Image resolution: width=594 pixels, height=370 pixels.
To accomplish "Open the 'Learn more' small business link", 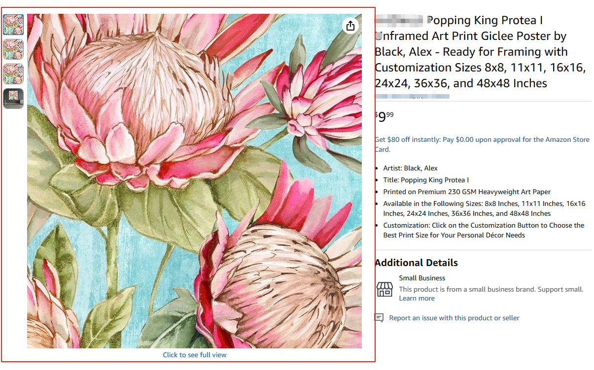I will coord(417,298).
